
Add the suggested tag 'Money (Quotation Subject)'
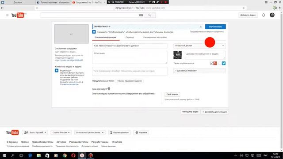coord(129,81)
